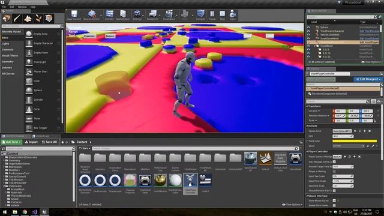Open the Mesh asset dropdown
The image size is (384, 216).
point(349,146)
